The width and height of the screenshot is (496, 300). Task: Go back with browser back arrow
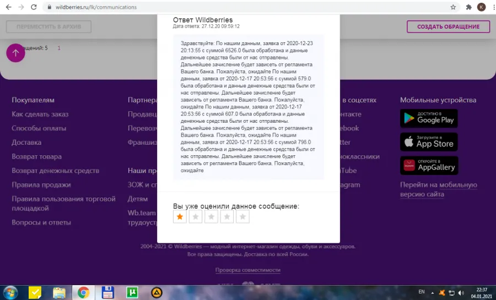coord(8,7)
